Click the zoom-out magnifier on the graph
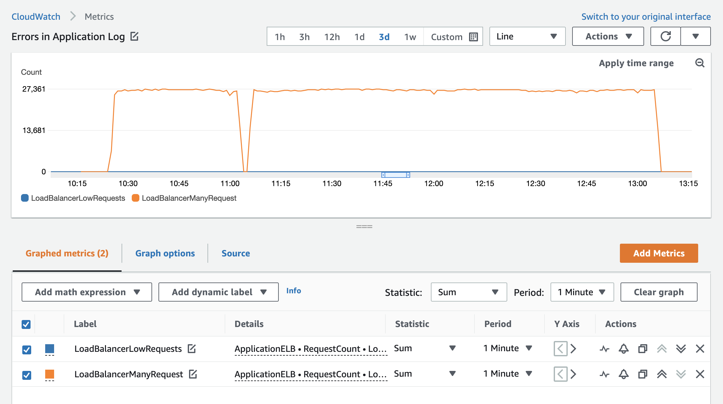 coord(700,63)
